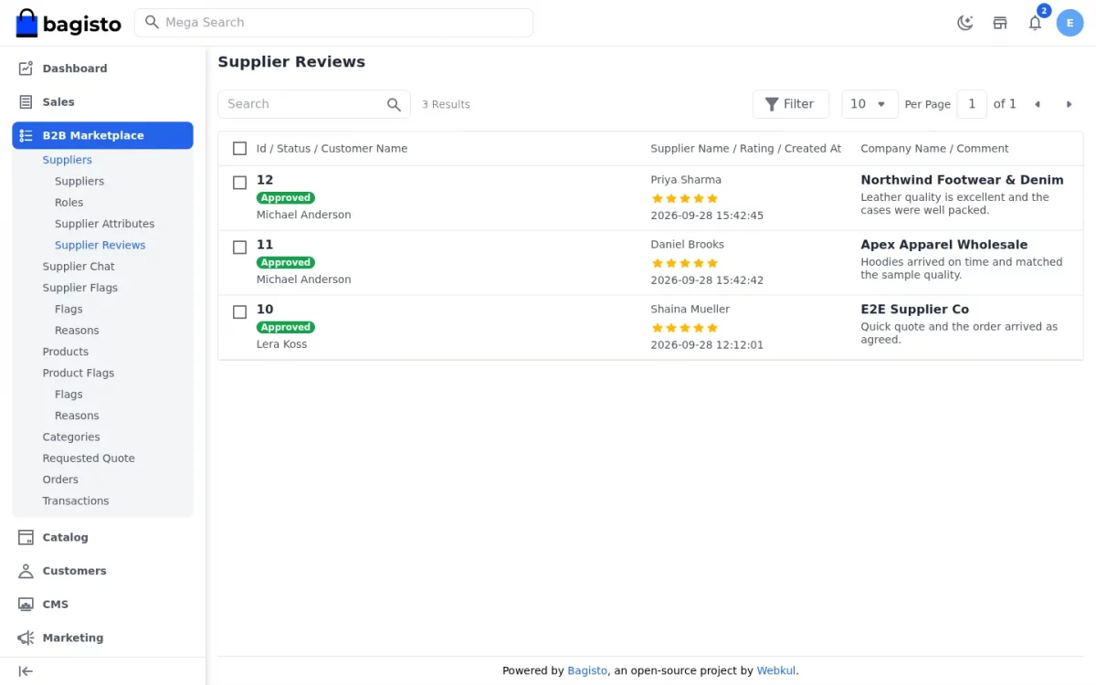Click supplier name Daniel Brooks
Screen dimensions: 1096x685
click(687, 245)
